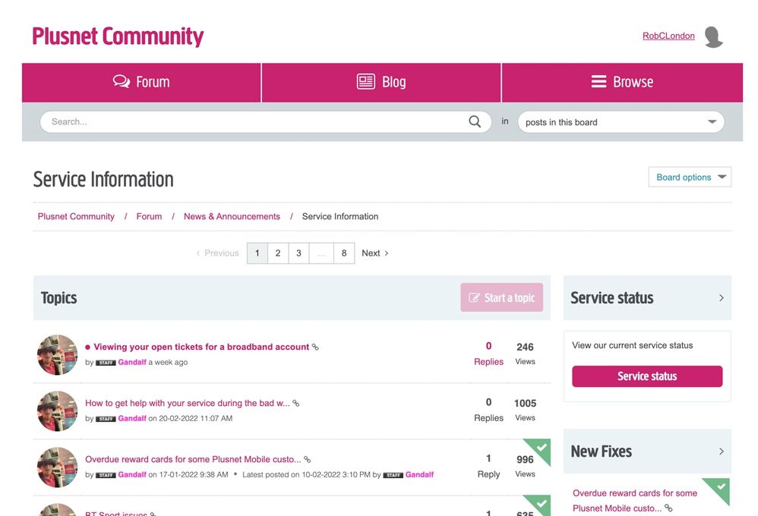Screen dimensions: 758x516
Task: Click the '996 Views' count text
Action: (x=525, y=466)
